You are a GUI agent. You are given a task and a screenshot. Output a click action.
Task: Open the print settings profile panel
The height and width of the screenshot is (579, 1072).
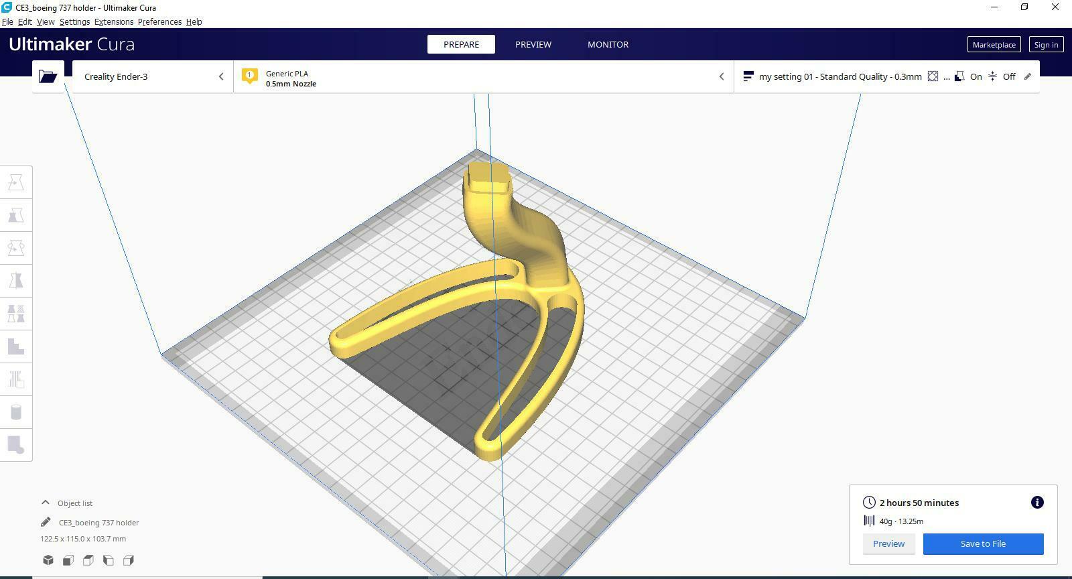coord(887,76)
